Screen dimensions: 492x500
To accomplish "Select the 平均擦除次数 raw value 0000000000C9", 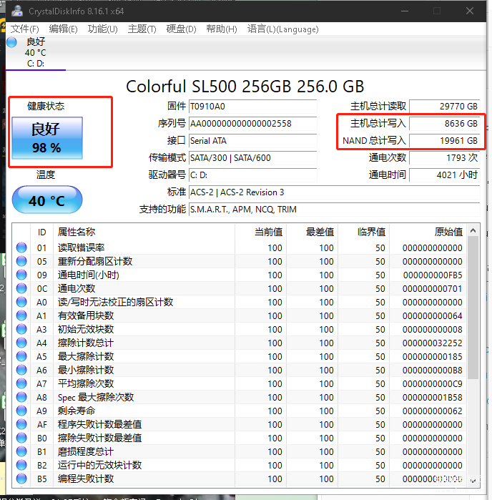I will [433, 383].
